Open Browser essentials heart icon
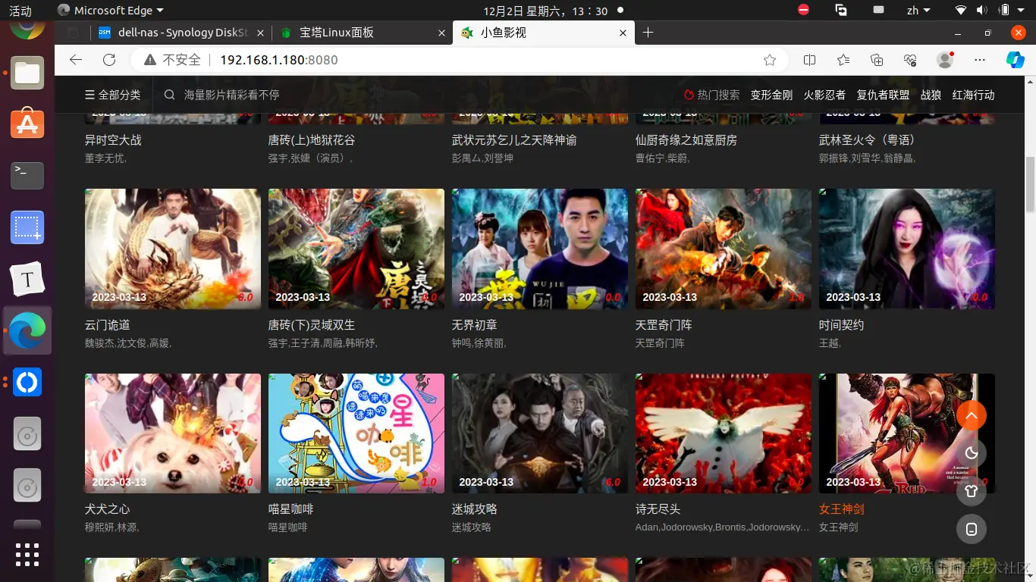Image resolution: width=1036 pixels, height=582 pixels. (x=911, y=60)
